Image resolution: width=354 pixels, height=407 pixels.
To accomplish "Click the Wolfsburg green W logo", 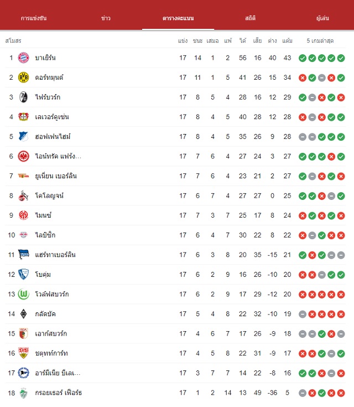I will tap(23, 294).
